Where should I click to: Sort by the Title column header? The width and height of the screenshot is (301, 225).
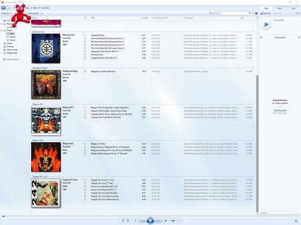(x=93, y=18)
